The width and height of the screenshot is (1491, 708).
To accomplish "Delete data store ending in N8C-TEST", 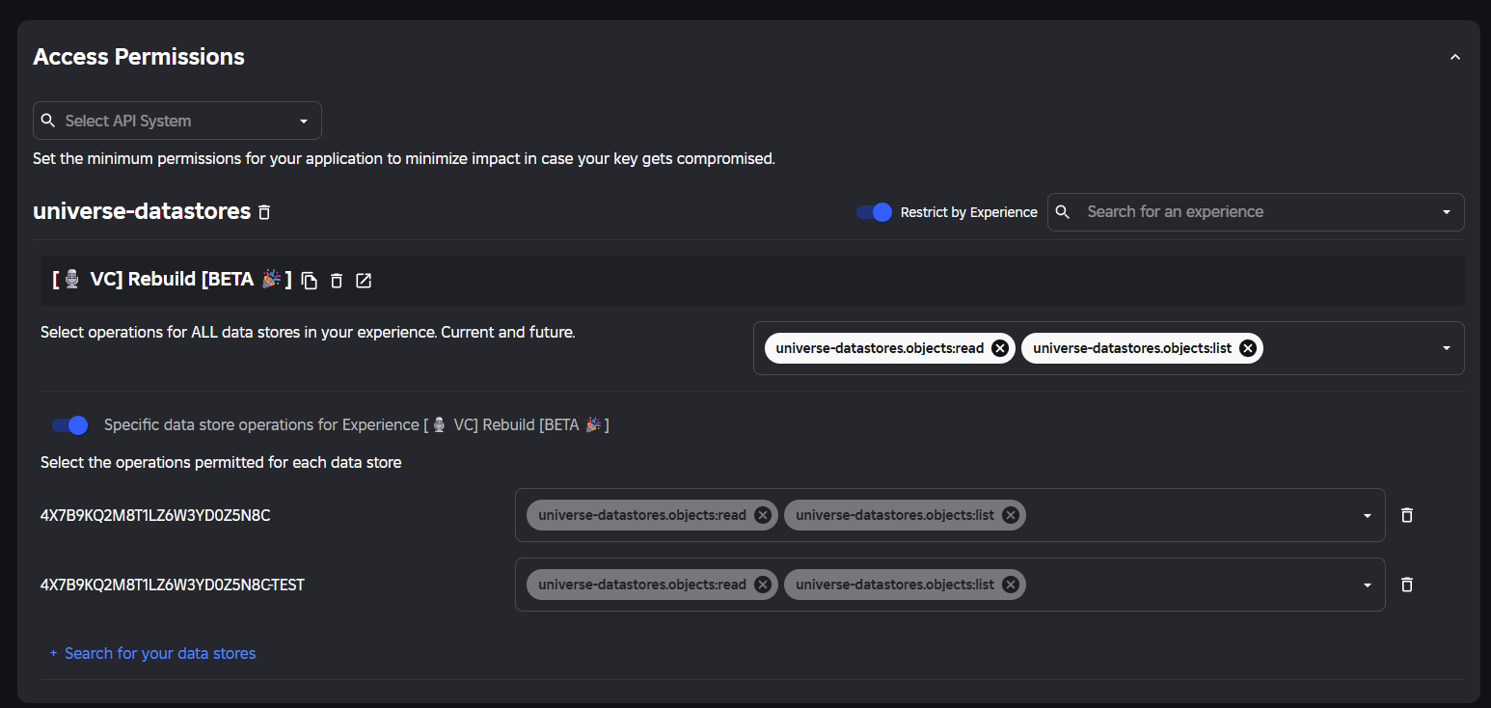I will point(1407,585).
